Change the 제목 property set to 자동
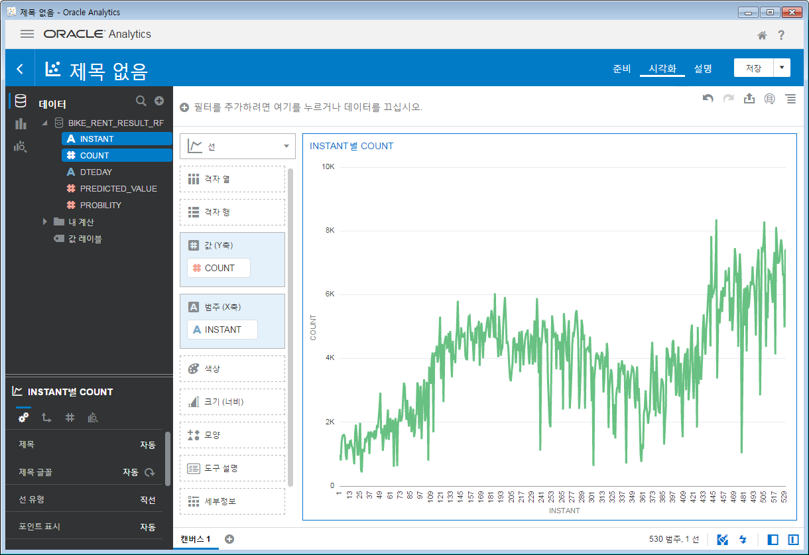809x555 pixels. (148, 445)
